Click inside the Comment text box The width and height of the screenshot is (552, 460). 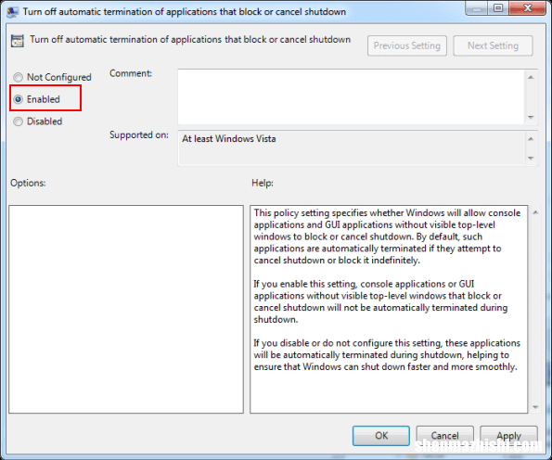[x=351, y=97]
